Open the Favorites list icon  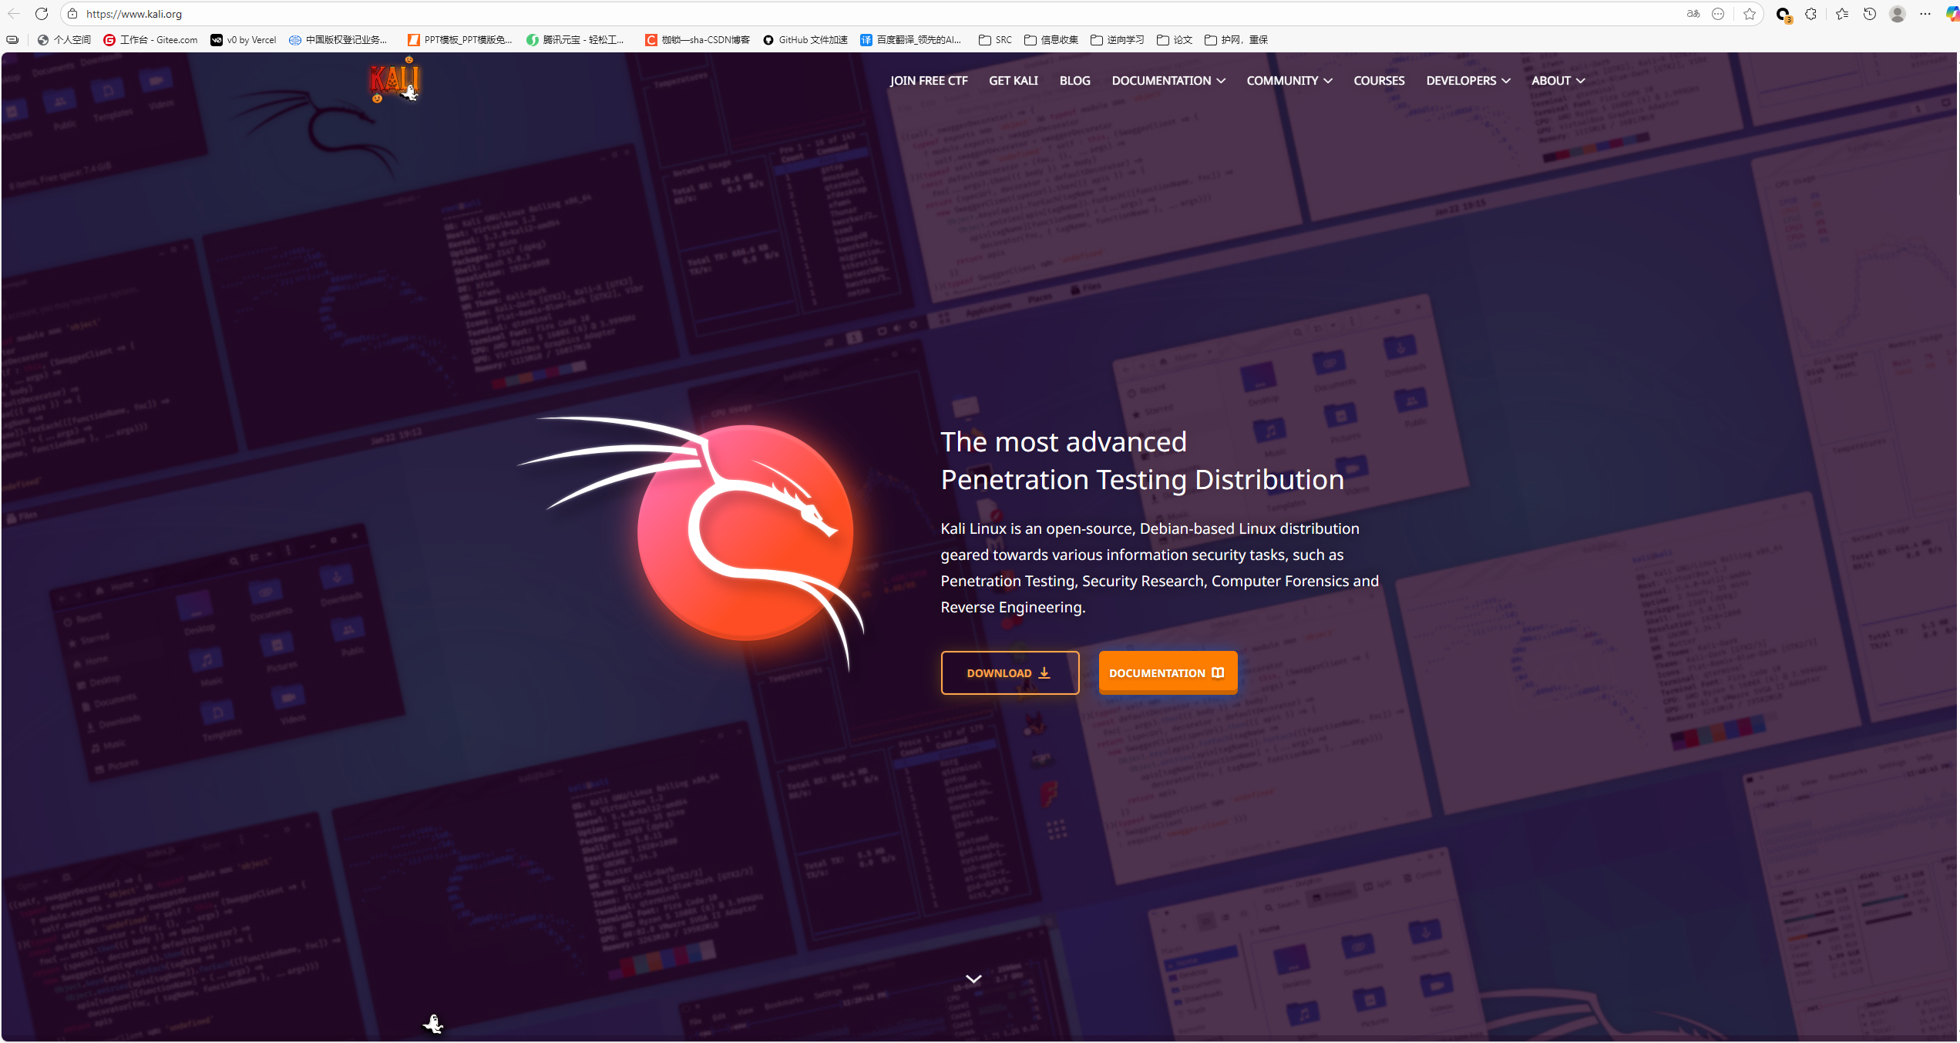pos(1842,14)
